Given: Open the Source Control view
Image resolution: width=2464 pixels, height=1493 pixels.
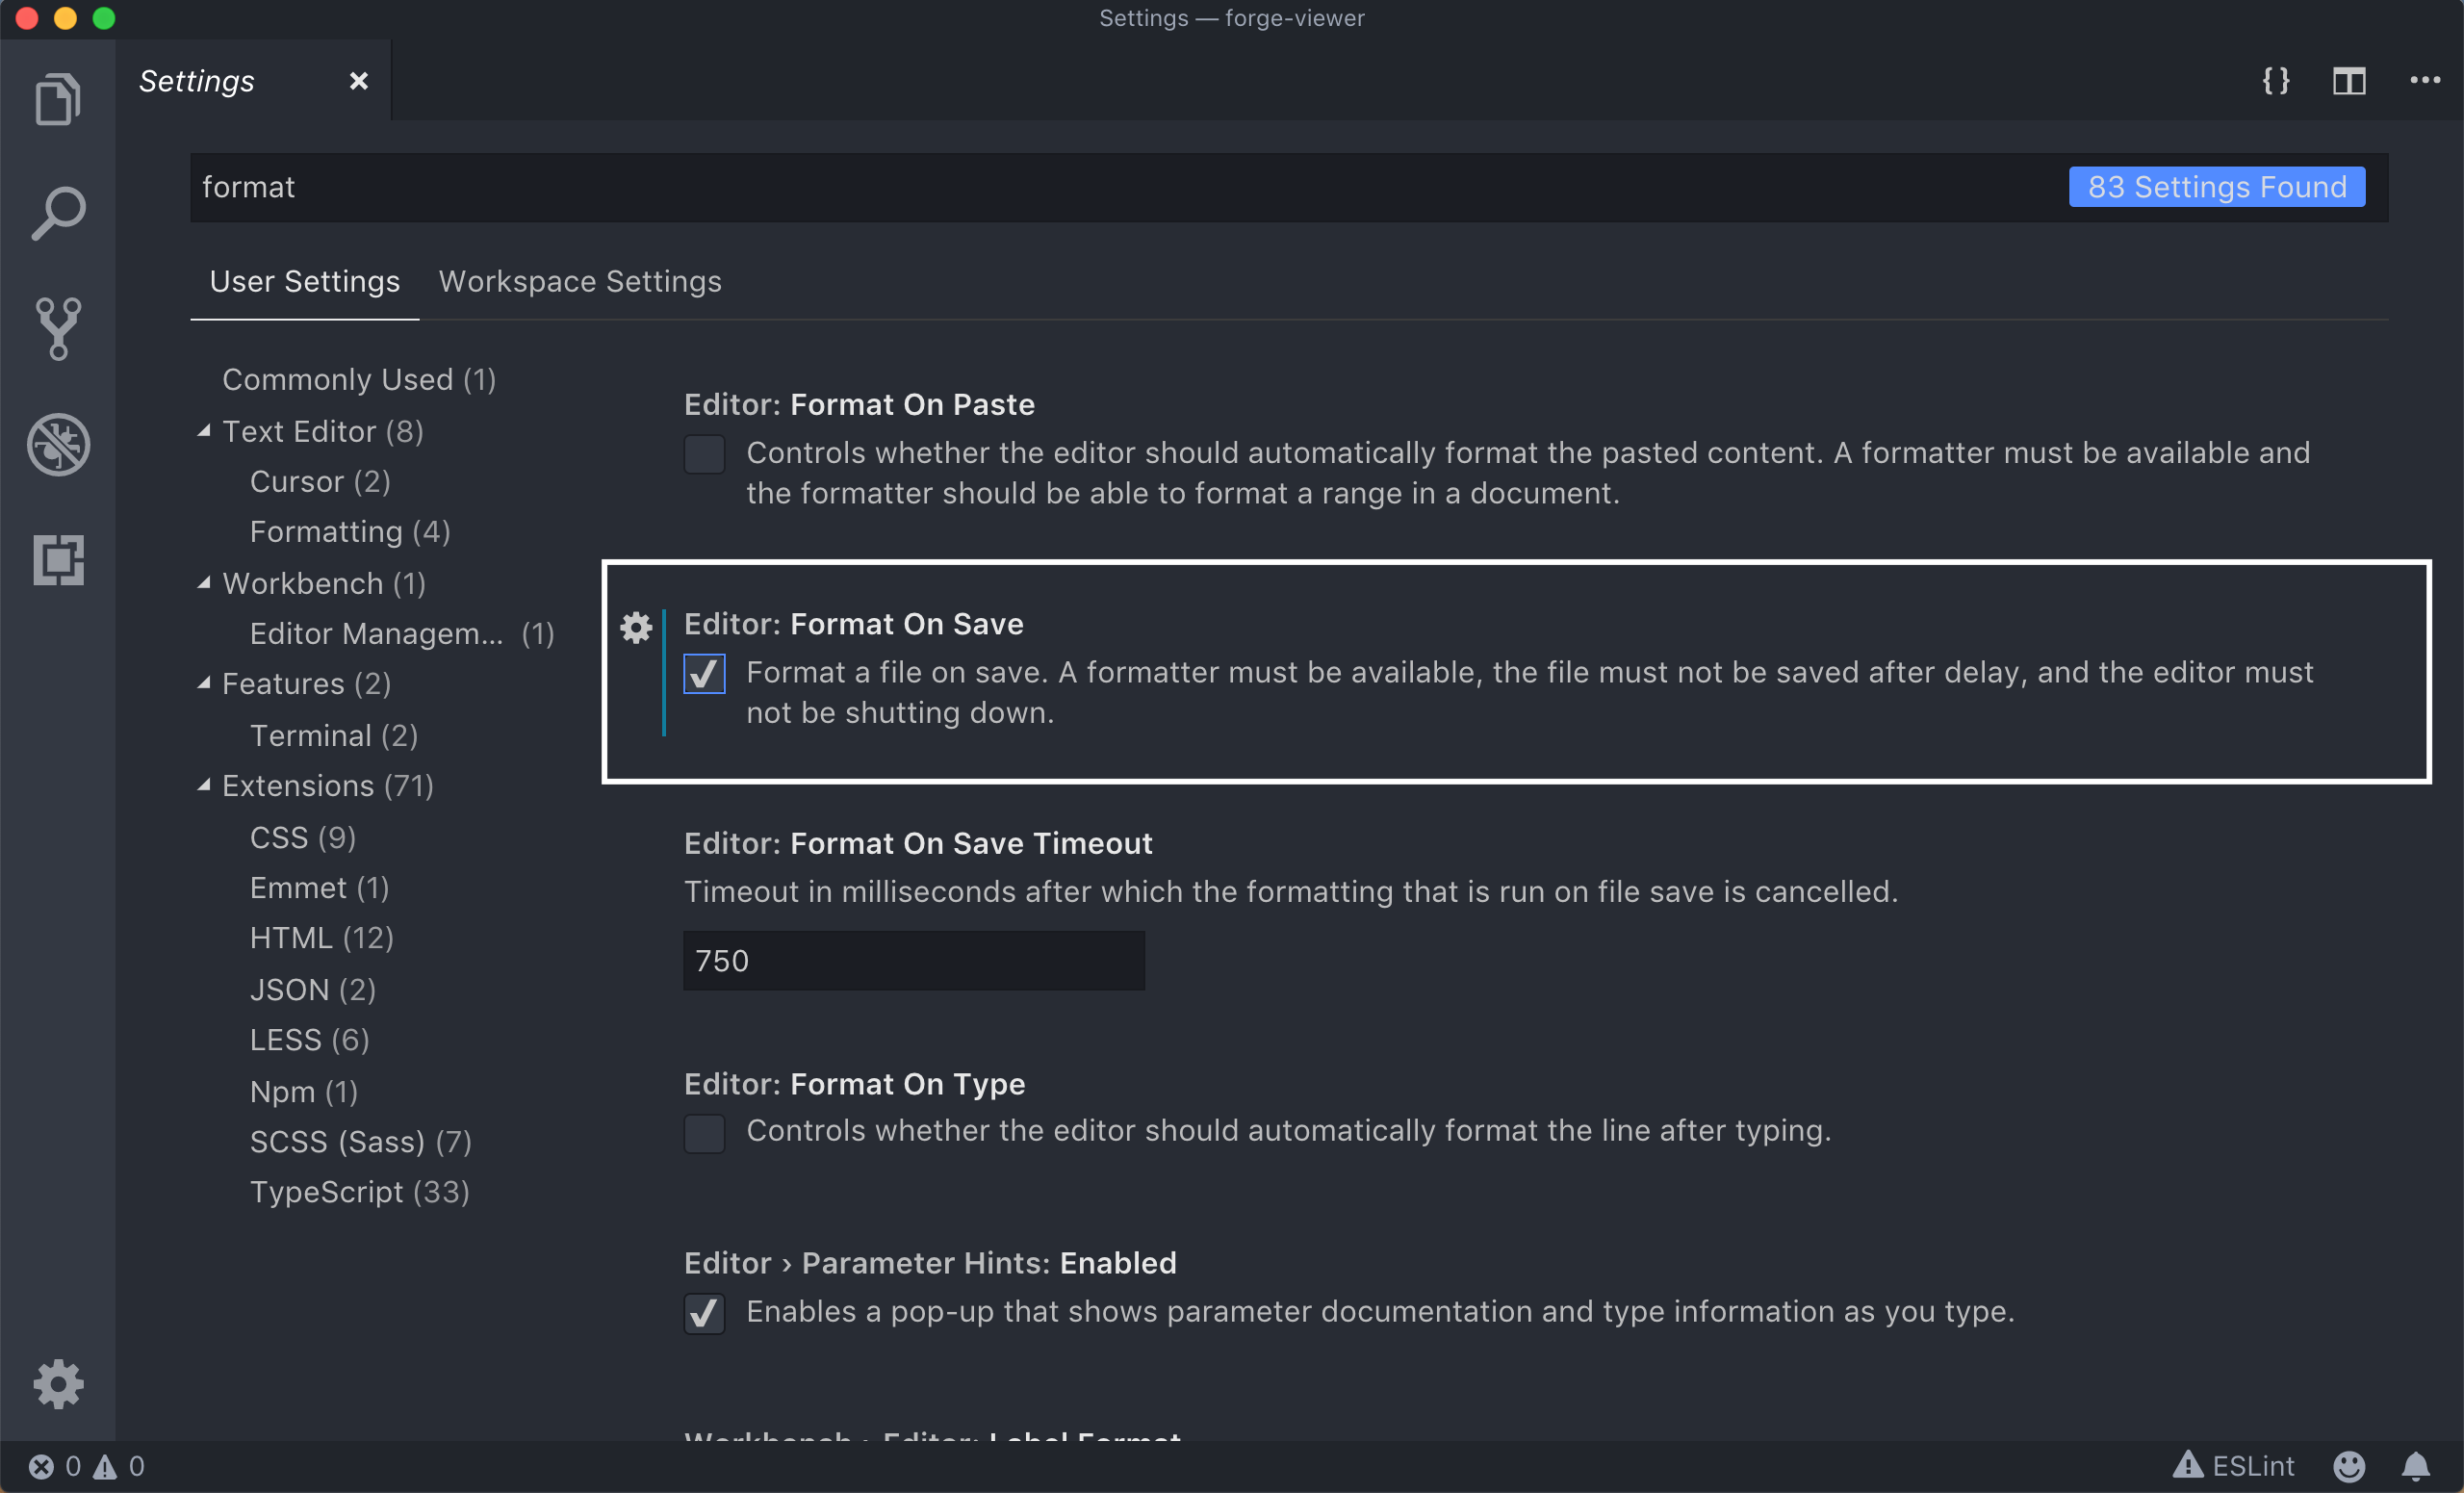Looking at the screenshot, I should pos(57,328).
